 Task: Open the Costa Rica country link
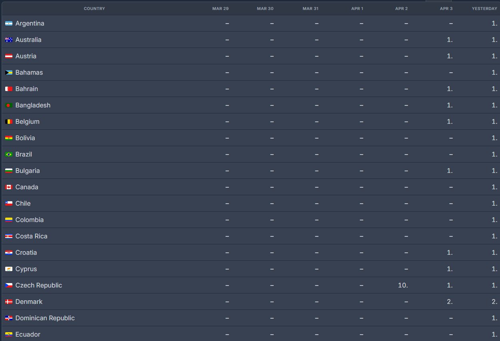pyautogui.click(x=31, y=236)
